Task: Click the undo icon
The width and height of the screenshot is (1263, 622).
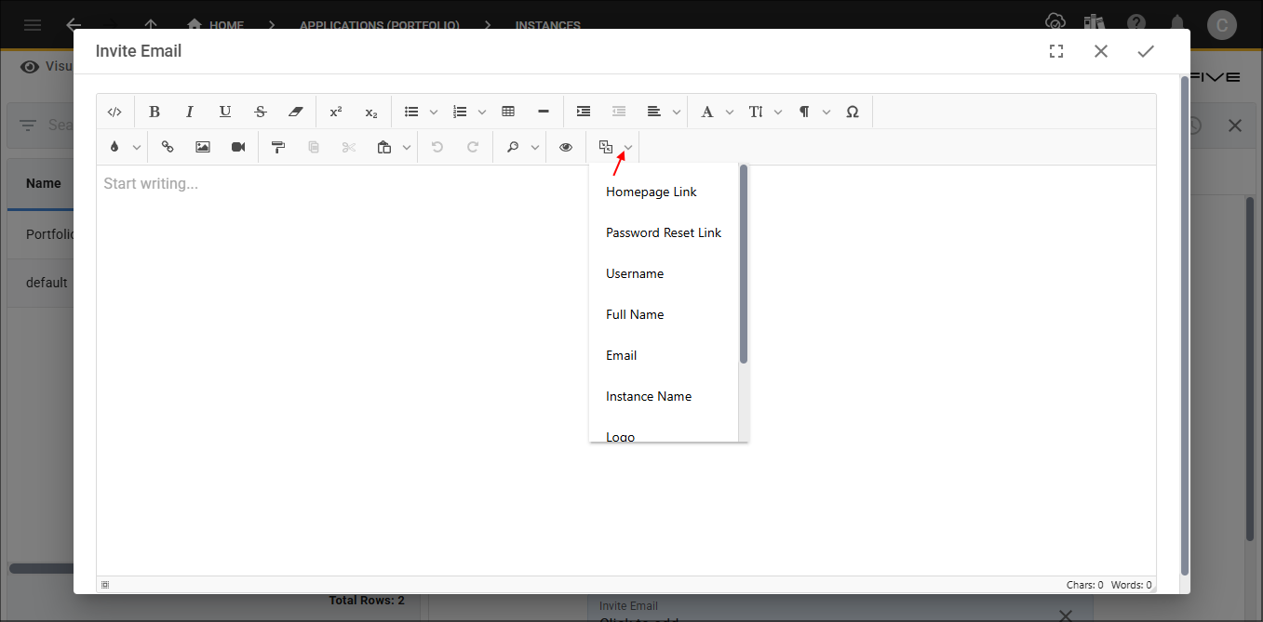Action: click(437, 146)
